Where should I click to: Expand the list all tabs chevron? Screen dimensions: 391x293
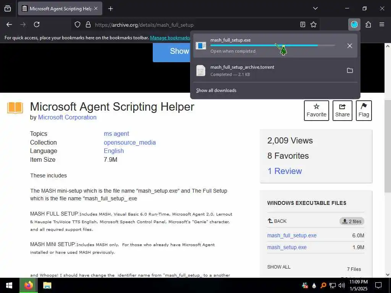point(315,8)
